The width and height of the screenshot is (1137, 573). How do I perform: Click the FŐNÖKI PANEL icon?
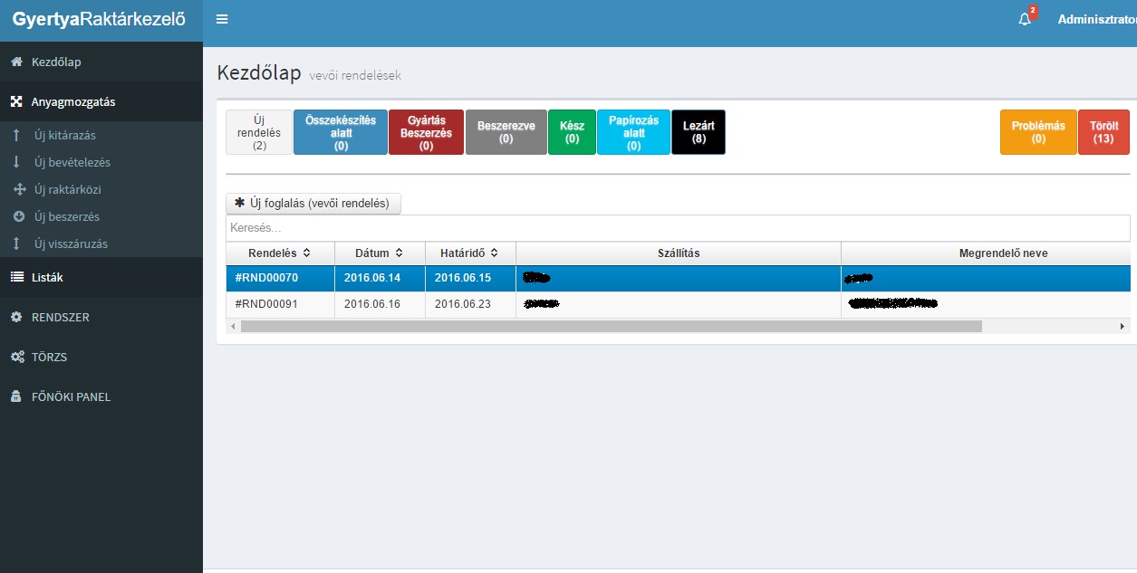coord(16,397)
